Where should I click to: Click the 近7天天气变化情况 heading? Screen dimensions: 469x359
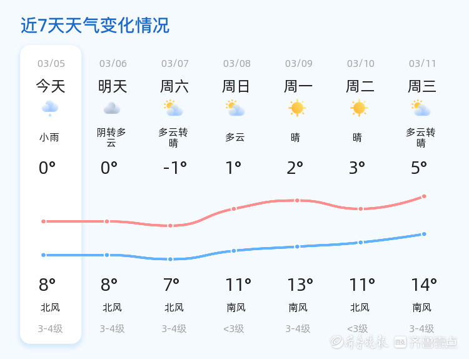pyautogui.click(x=95, y=26)
